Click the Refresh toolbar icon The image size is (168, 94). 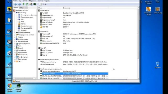coord(27,4)
